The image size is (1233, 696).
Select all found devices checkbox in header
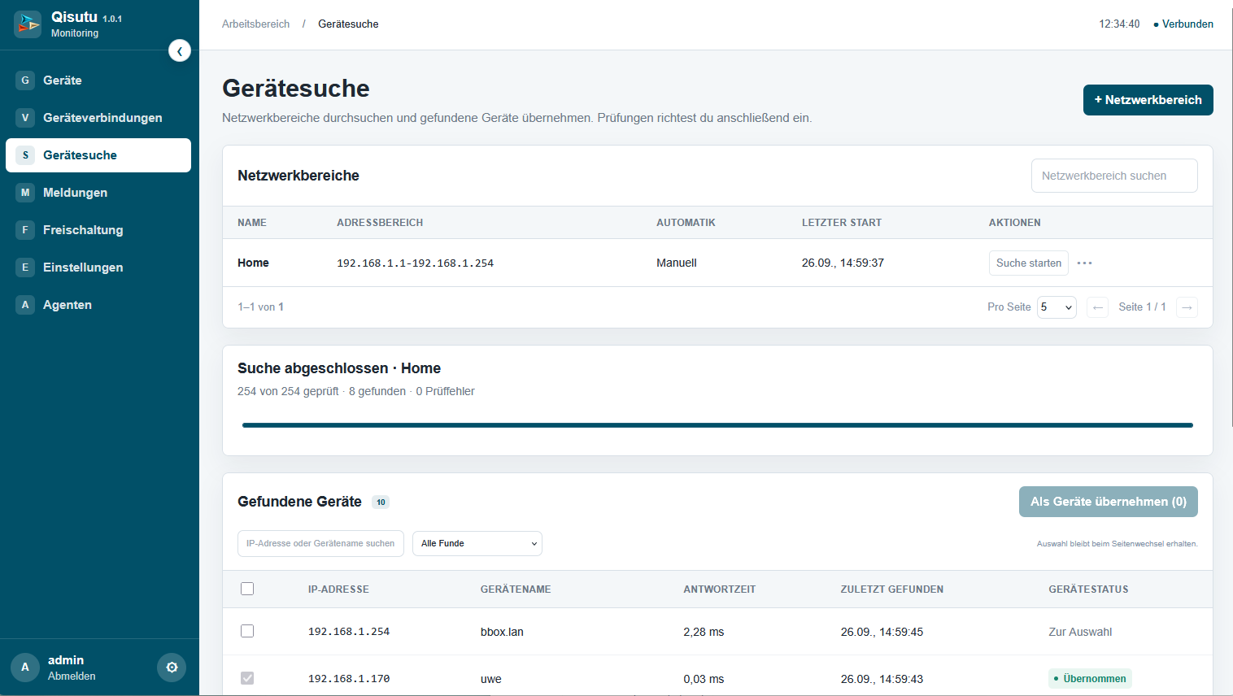pos(247,589)
